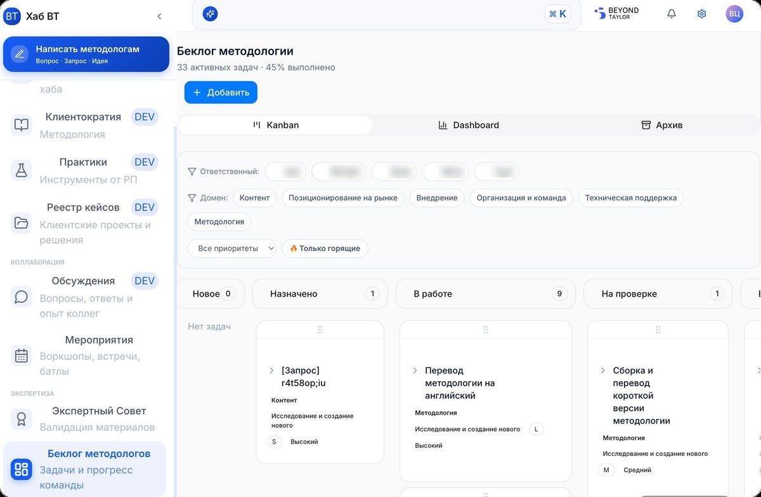Click the Мероприятия calendar icon
The image size is (761, 497).
pyautogui.click(x=22, y=356)
